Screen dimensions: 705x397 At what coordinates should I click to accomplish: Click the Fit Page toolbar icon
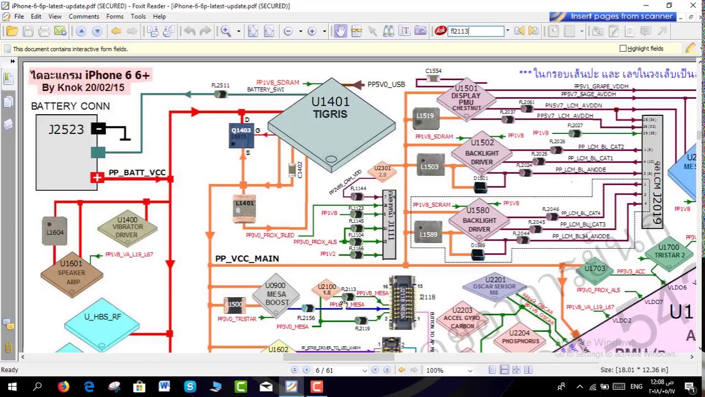coord(253,31)
